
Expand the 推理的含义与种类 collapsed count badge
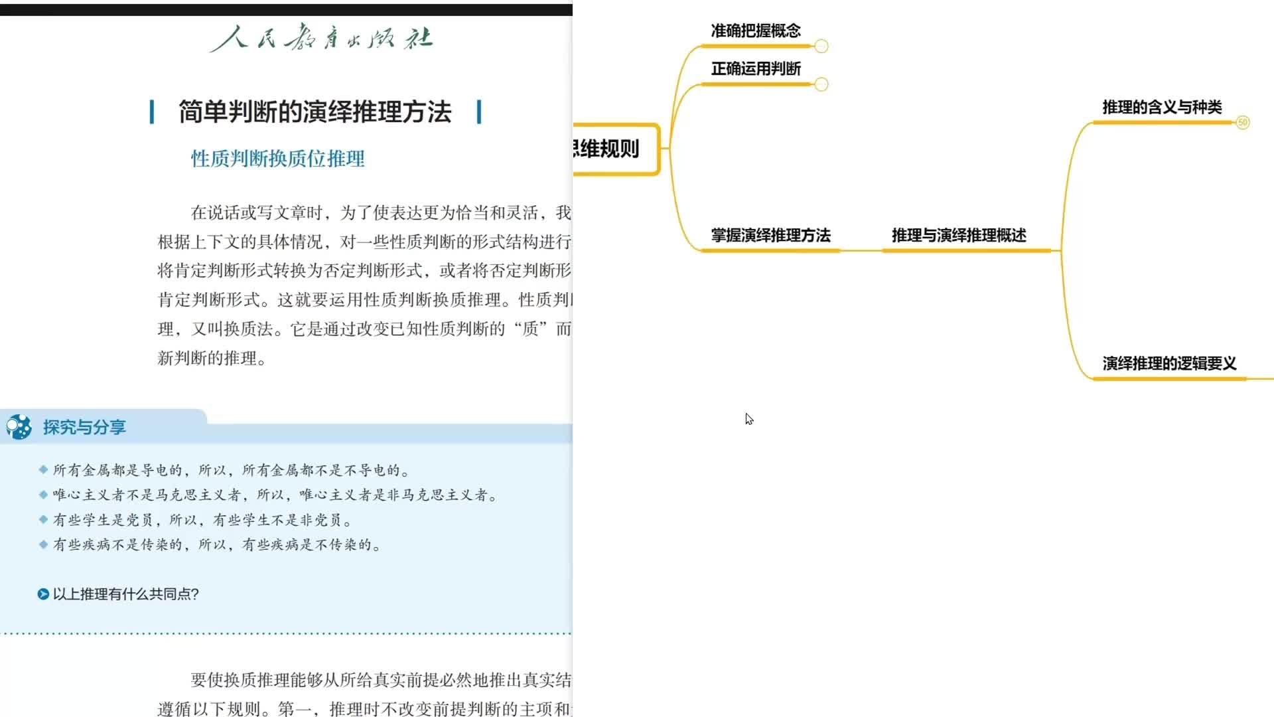[1242, 122]
